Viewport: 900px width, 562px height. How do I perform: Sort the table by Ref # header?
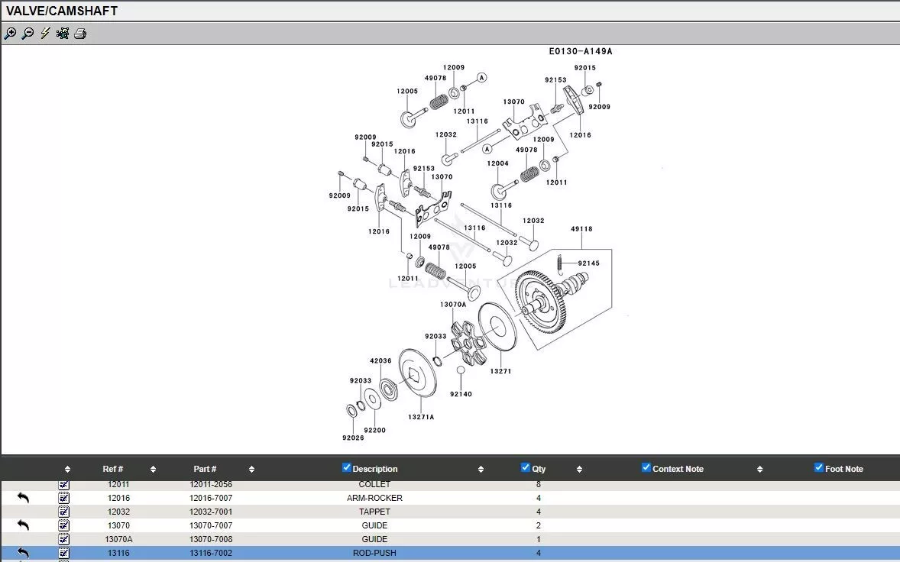[x=113, y=469]
